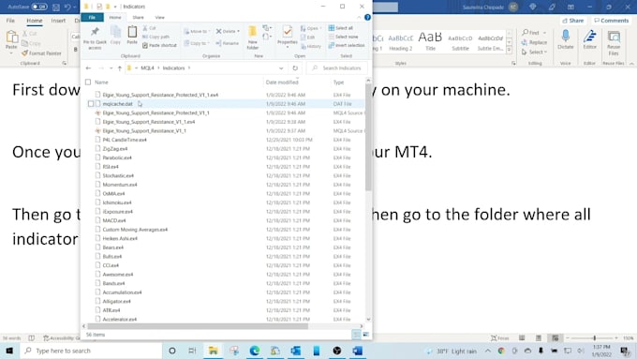Switch to the View tab in File Explorer
The image size is (637, 359).
[159, 18]
